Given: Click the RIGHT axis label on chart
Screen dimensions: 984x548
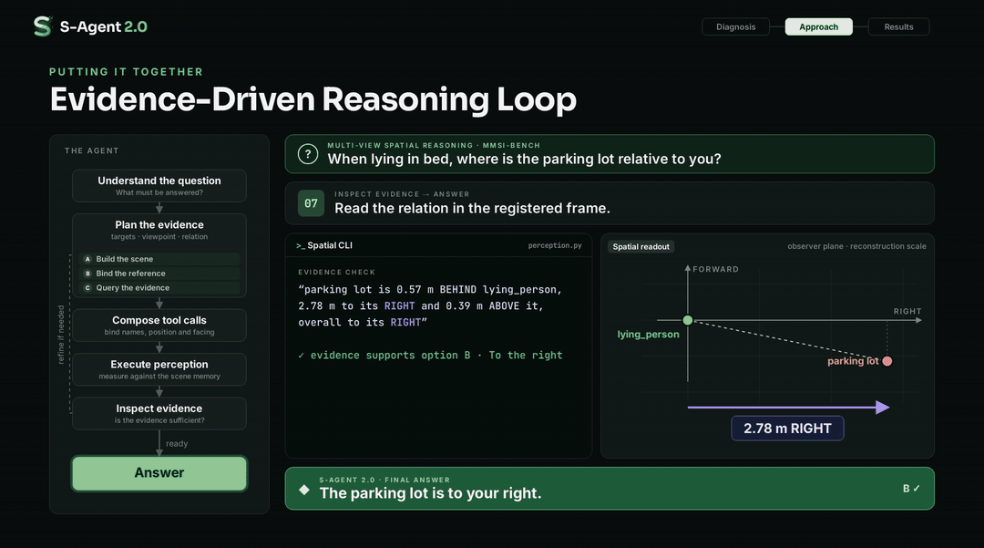Looking at the screenshot, I should click(x=907, y=311).
